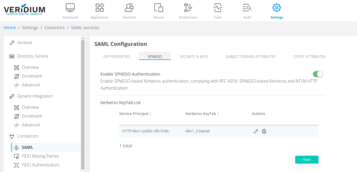Open the Orchestrator section
Screen dimensions: 357x172
coord(188,11)
